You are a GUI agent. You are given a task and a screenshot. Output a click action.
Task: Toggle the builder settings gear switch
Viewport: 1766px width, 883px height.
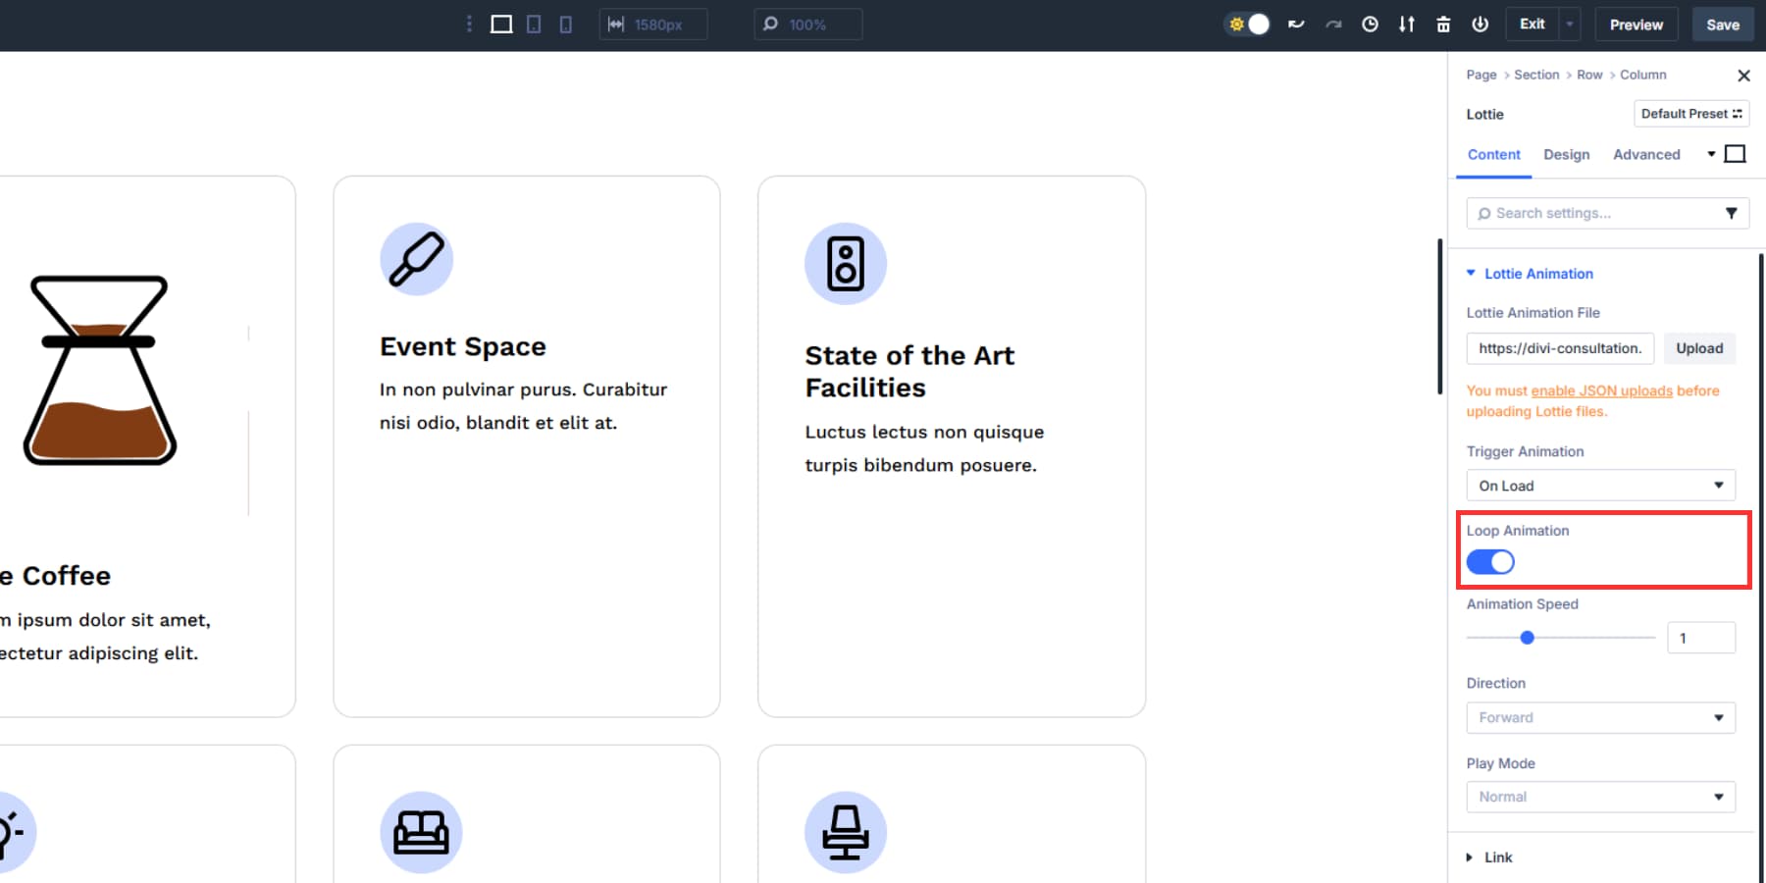click(x=1247, y=25)
